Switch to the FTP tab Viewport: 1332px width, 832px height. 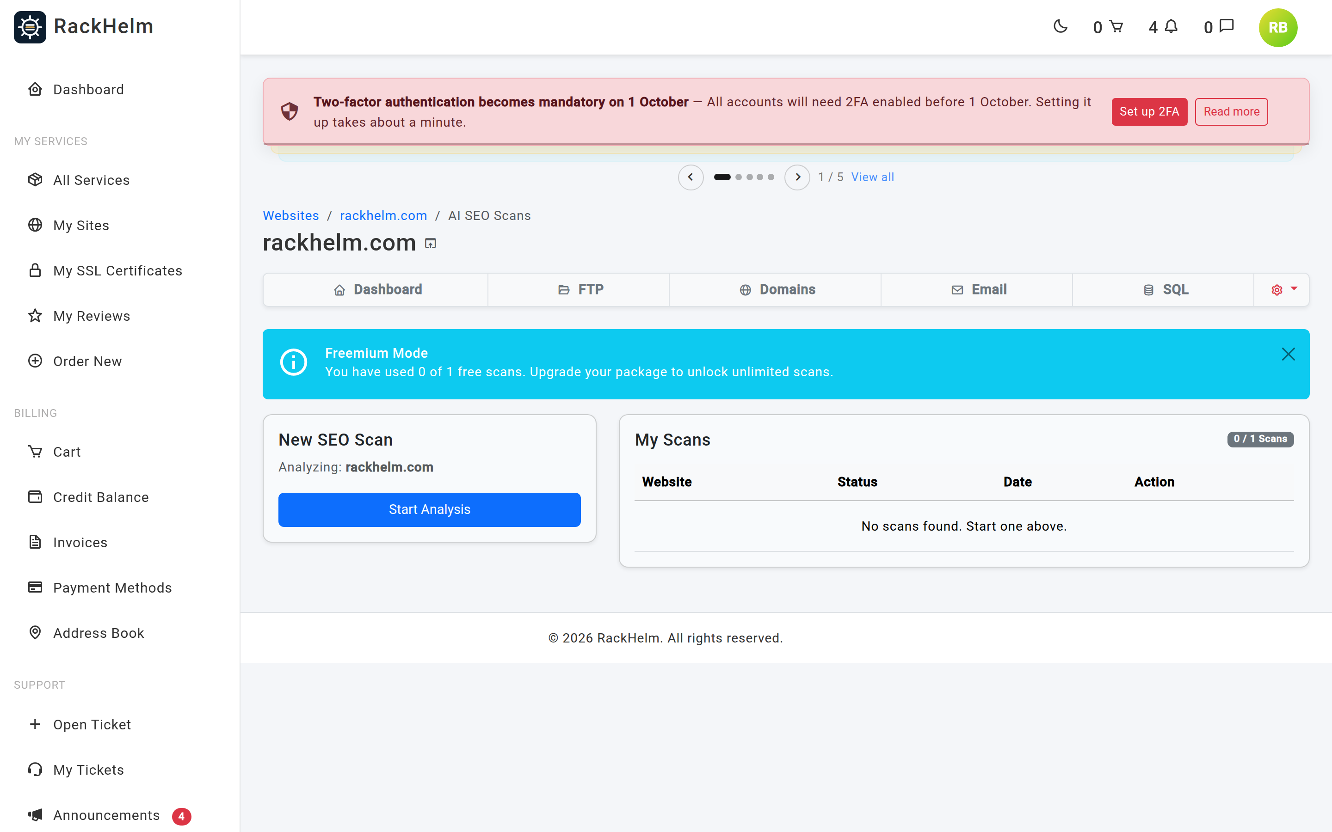pyautogui.click(x=579, y=289)
